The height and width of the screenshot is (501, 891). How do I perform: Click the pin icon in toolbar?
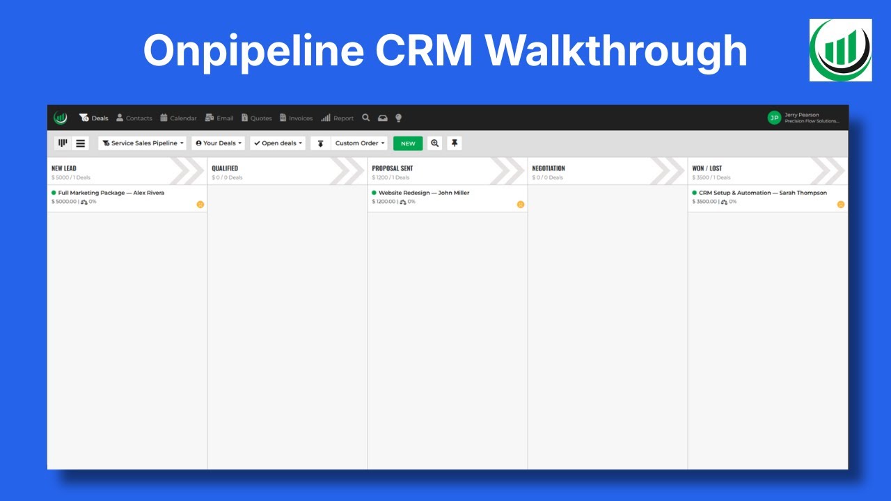pos(455,143)
